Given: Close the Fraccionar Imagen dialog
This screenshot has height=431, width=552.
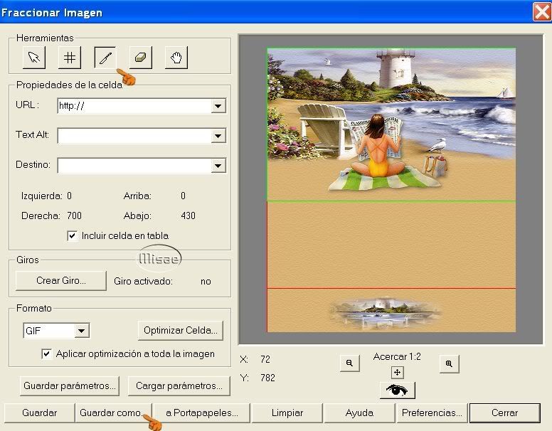Looking at the screenshot, I should point(542,12).
